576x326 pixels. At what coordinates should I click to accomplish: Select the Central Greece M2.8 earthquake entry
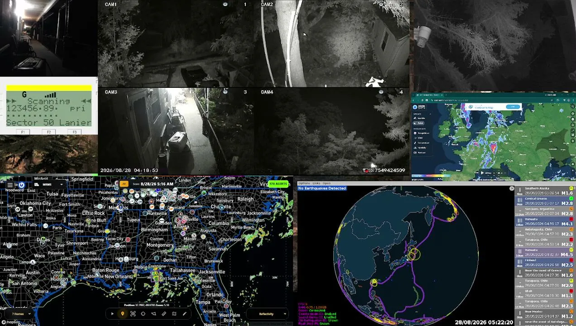(x=544, y=201)
